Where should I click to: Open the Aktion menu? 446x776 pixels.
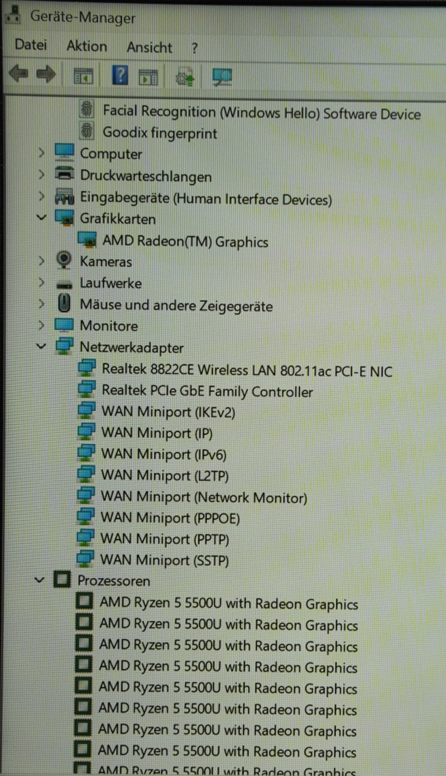[87, 46]
